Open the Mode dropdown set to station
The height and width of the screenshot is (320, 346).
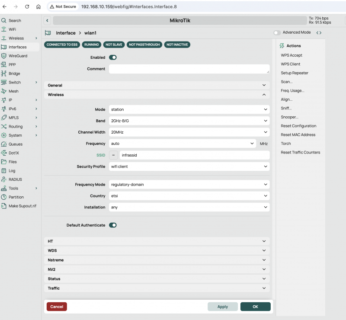(189, 110)
